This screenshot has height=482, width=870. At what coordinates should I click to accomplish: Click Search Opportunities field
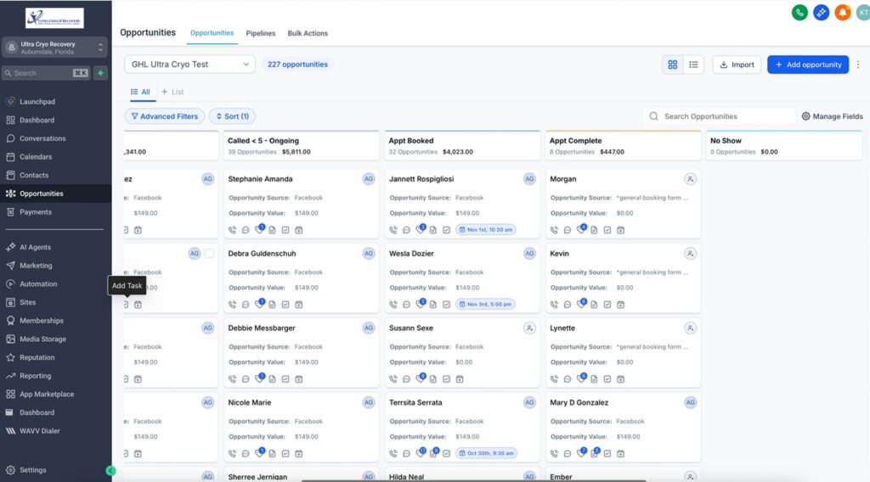(720, 116)
